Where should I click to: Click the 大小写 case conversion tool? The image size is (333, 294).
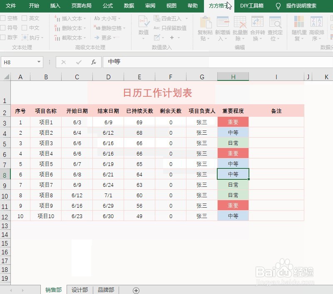coord(105,18)
